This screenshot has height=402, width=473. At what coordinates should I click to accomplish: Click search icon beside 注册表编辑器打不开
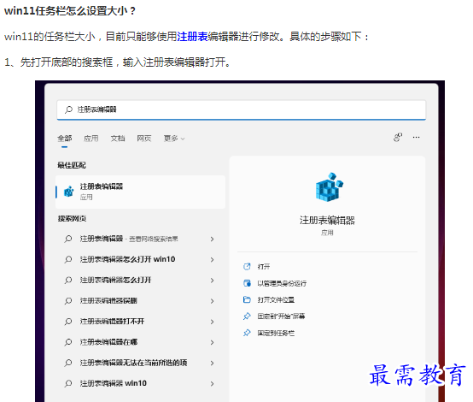(x=68, y=322)
